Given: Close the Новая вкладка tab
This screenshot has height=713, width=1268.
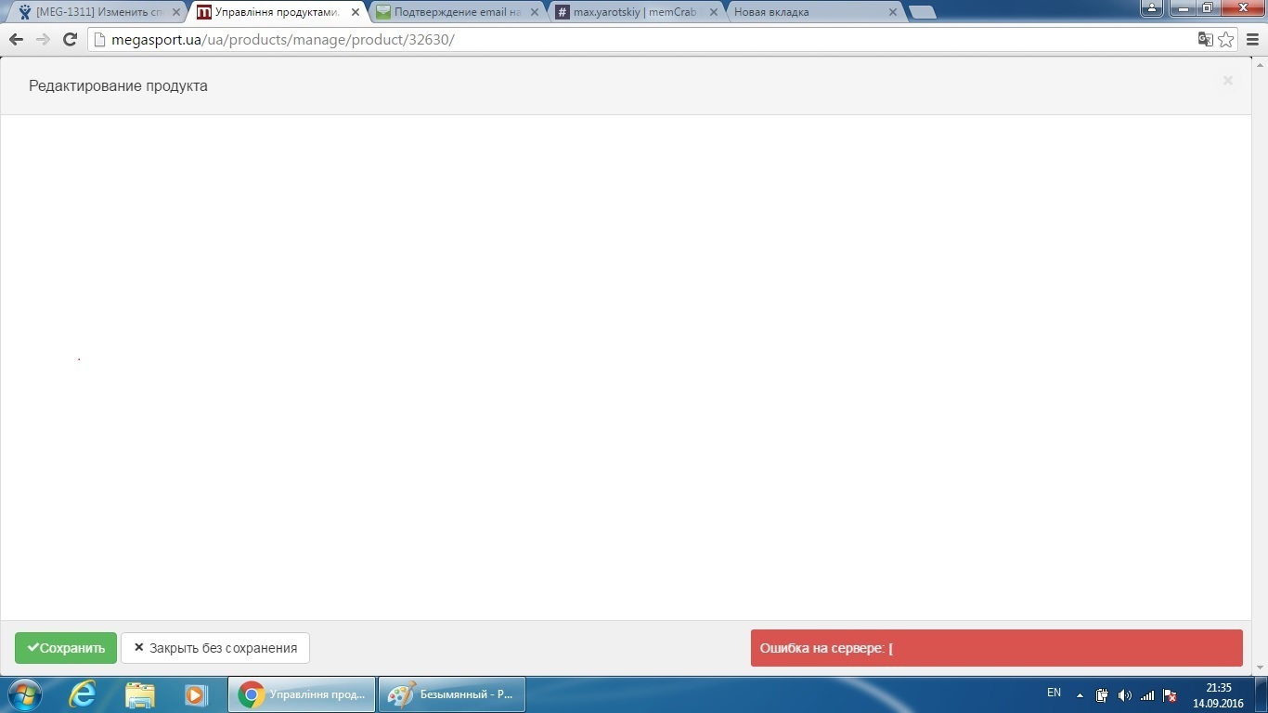Looking at the screenshot, I should pos(893,12).
